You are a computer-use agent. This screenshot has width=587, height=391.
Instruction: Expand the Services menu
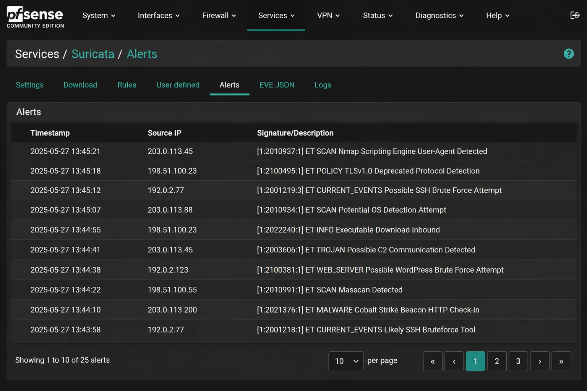tap(276, 16)
